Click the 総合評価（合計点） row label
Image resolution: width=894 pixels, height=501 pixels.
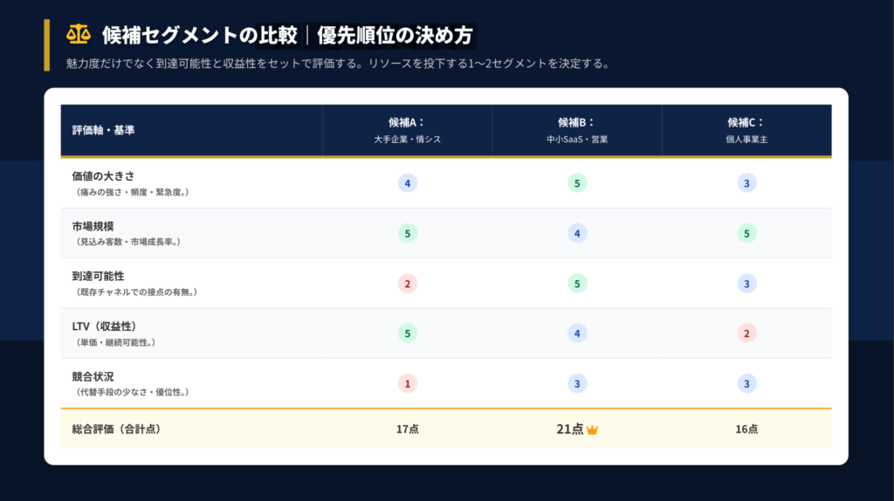tap(116, 429)
